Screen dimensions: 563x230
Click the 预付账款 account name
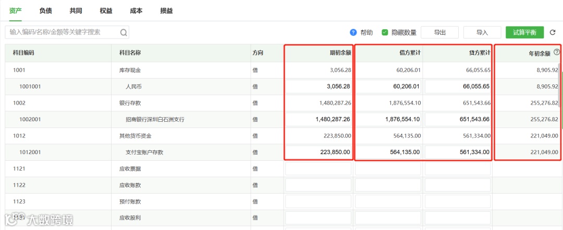[x=130, y=202]
